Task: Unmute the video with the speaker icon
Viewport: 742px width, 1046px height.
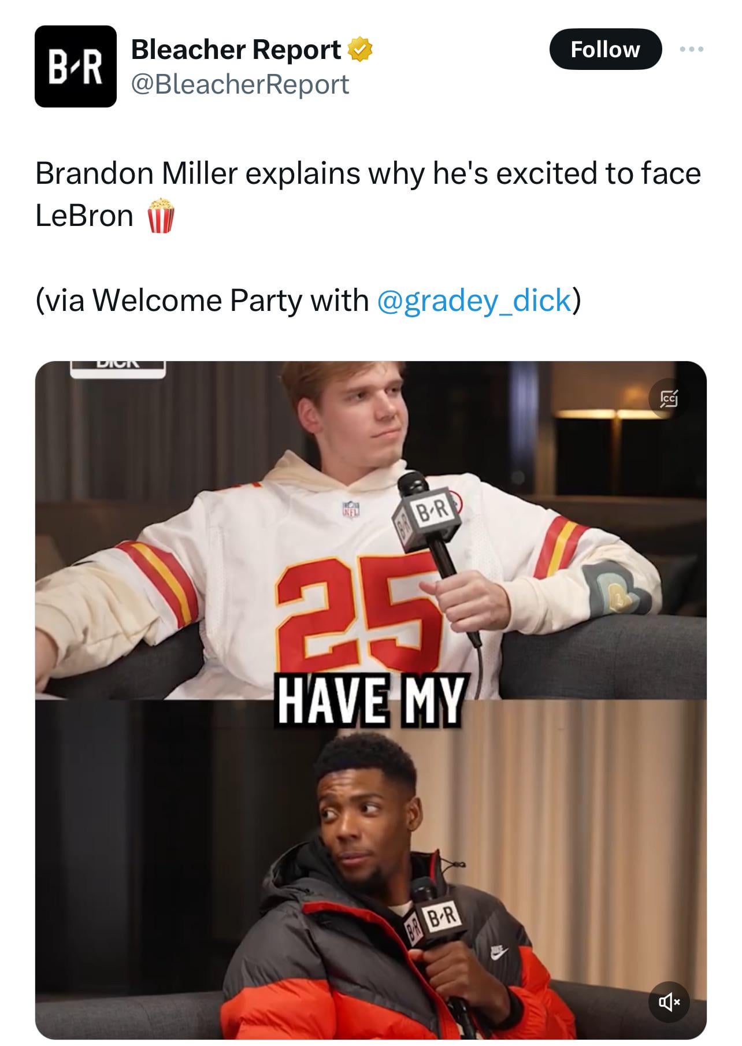Action: coord(669,1003)
